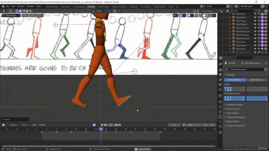This screenshot has width=269, height=151.
Task: Expand the Bone Groups panel
Action: 232,109
